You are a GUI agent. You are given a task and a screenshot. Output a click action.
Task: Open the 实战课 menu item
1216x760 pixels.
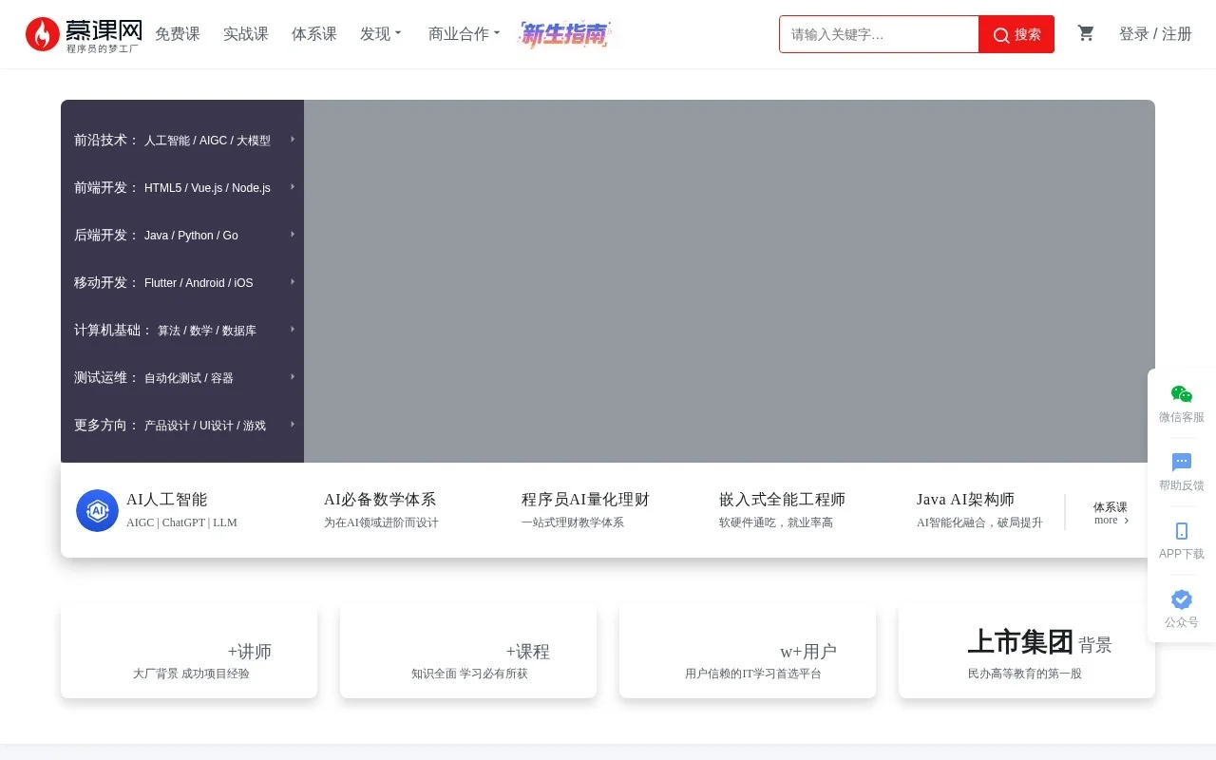pos(245,33)
